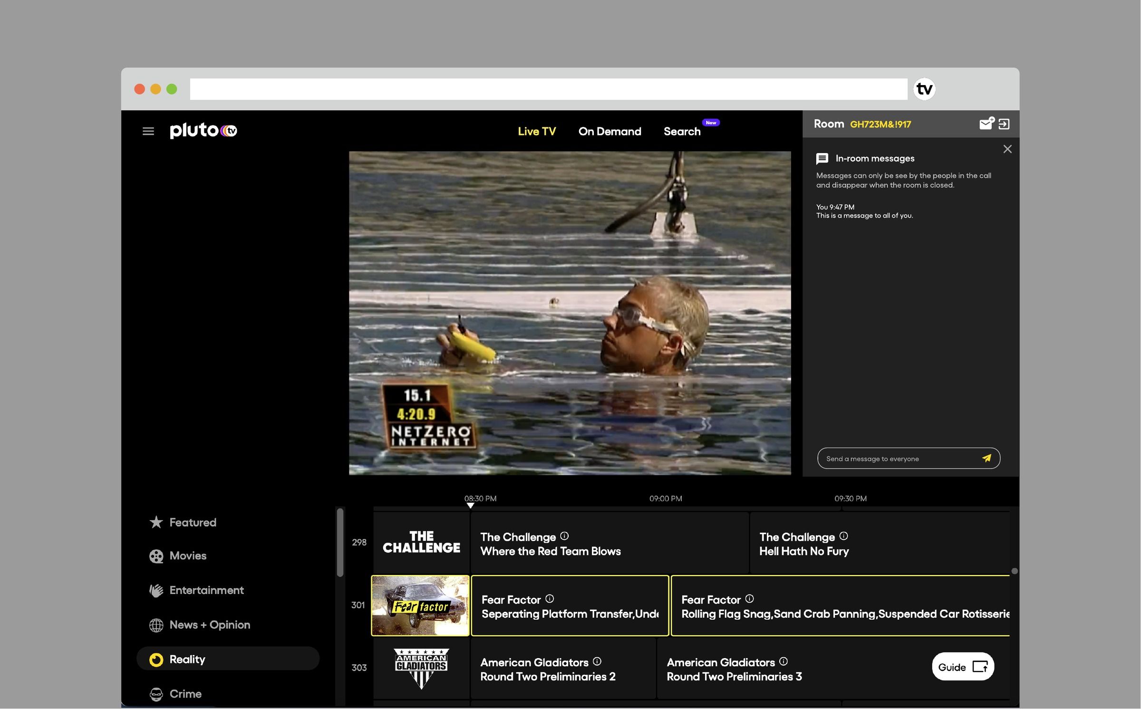1141x709 pixels.
Task: Click the guide timeline current-time marker
Action: coord(470,506)
